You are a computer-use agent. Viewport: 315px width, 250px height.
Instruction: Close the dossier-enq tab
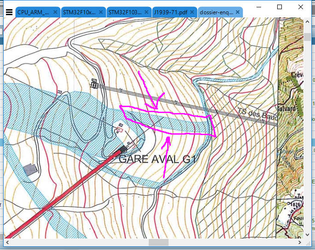(238, 12)
